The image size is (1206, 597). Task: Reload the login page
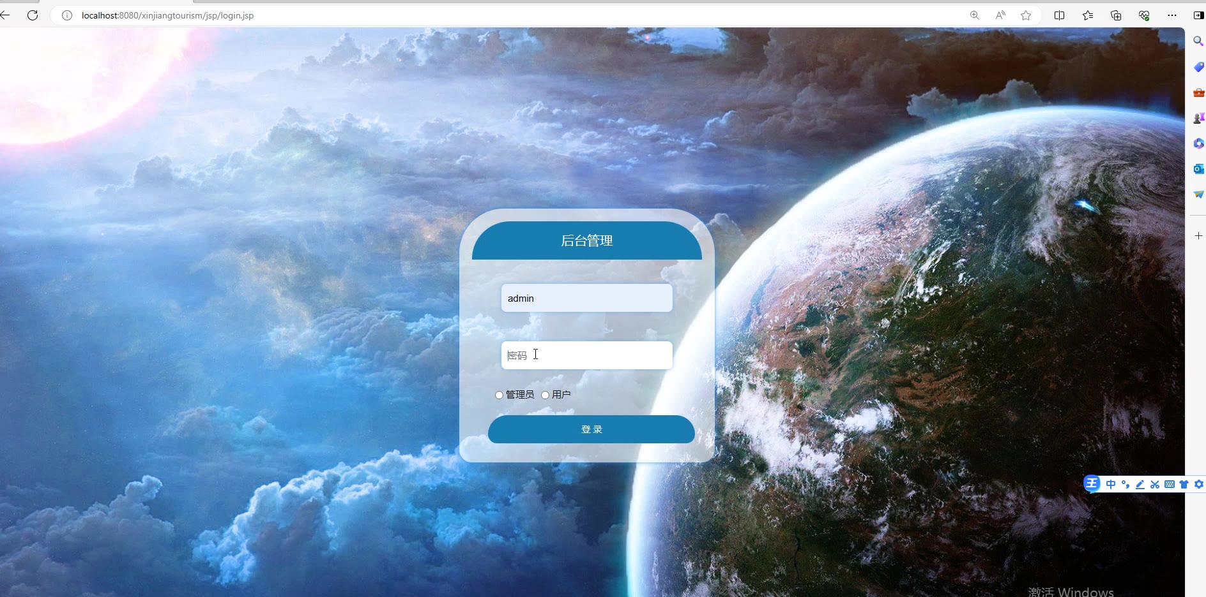point(33,15)
